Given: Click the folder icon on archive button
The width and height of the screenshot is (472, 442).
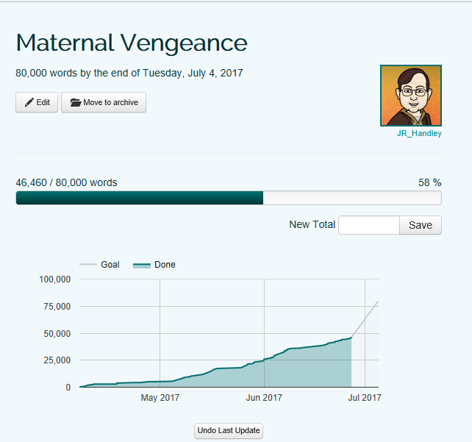Looking at the screenshot, I should 75,103.
